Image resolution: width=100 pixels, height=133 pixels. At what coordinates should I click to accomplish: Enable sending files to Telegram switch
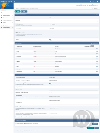pos(51,93)
